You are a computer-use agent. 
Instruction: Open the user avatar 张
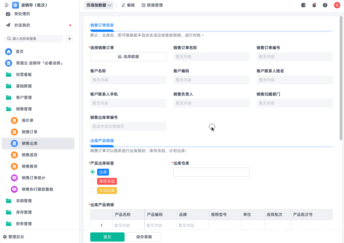point(337,5)
